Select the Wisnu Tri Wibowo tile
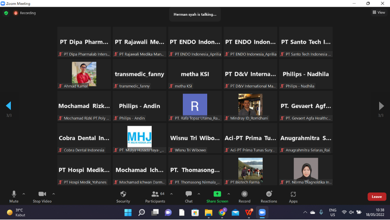 [195, 138]
